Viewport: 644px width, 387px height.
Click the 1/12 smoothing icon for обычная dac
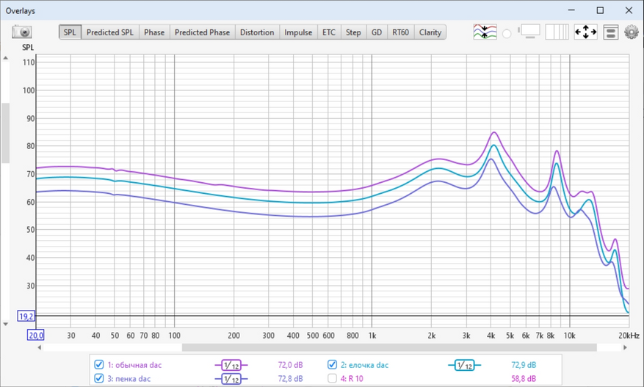[231, 365]
